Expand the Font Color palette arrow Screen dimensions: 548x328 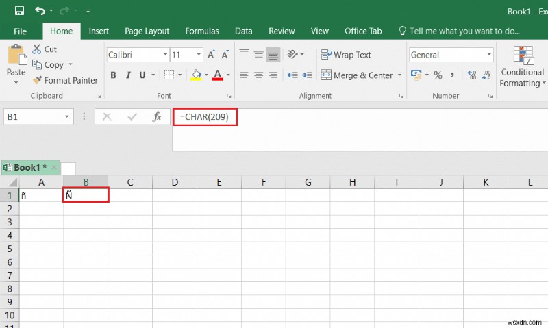[x=228, y=75]
